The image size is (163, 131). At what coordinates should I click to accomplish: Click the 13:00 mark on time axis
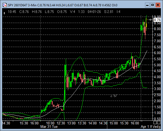[x=71, y=123]
